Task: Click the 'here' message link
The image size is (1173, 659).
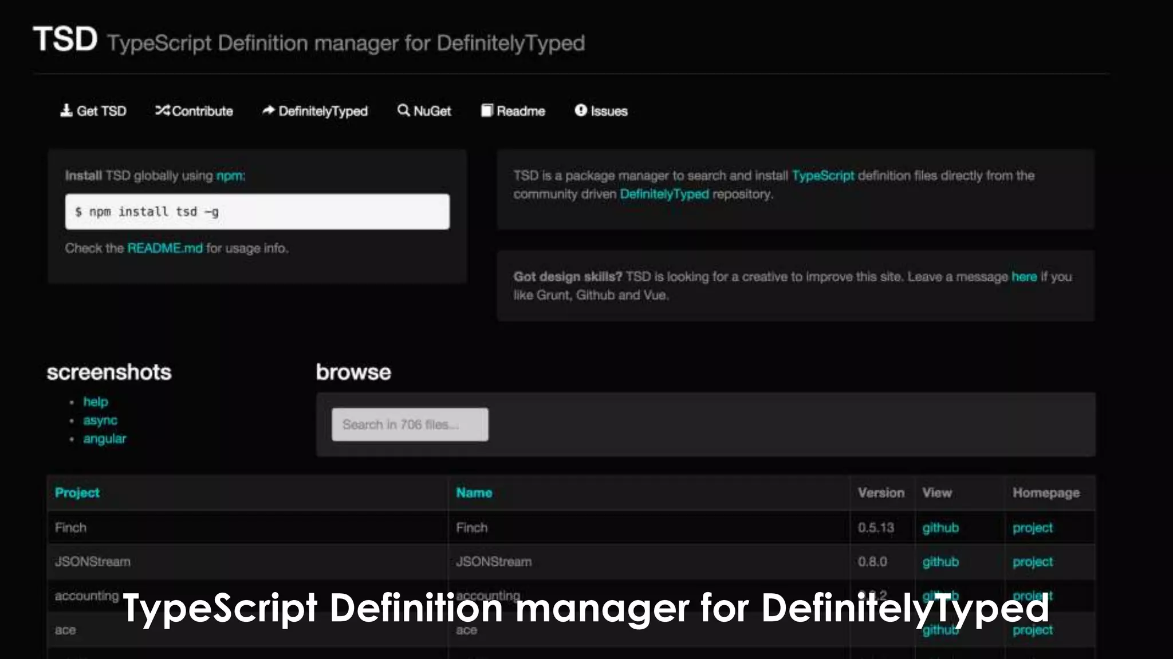Action: pos(1024,277)
